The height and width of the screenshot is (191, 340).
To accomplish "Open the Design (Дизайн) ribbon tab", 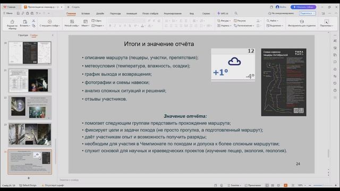I will 100,13.
